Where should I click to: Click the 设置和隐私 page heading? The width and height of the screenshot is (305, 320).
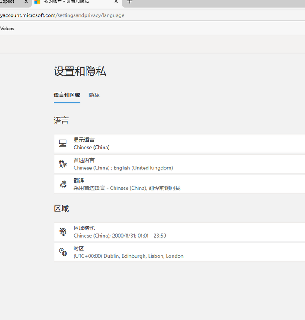[80, 71]
